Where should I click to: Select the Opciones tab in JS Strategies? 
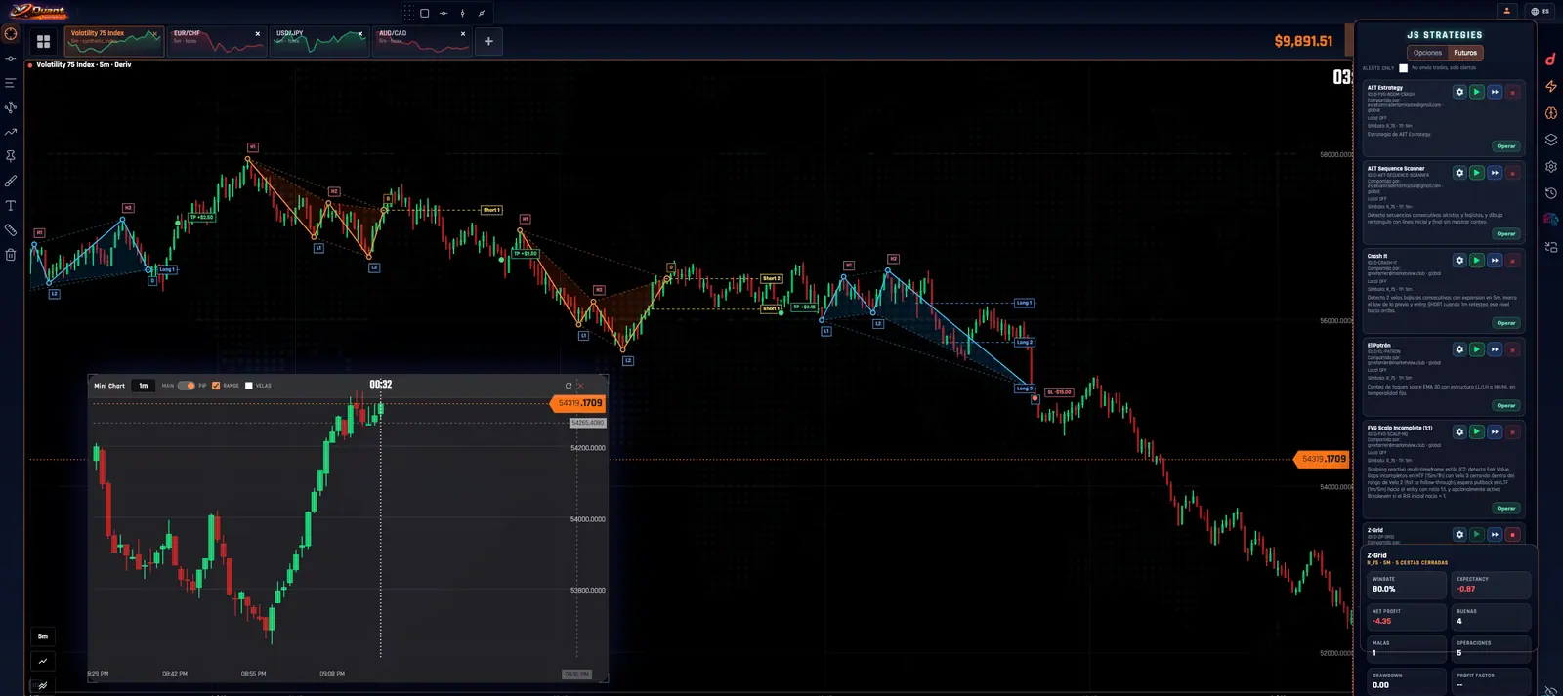1427,53
